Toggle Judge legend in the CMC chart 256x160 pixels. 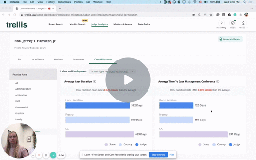[x=235, y=144]
